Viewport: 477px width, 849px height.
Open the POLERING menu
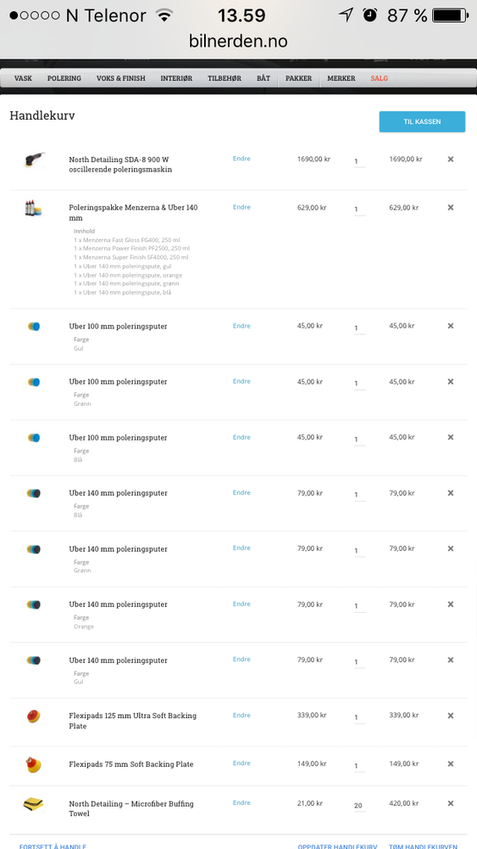pyautogui.click(x=64, y=78)
